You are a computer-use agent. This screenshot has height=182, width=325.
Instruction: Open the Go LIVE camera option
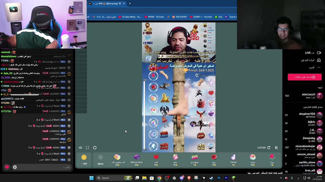[313, 53]
